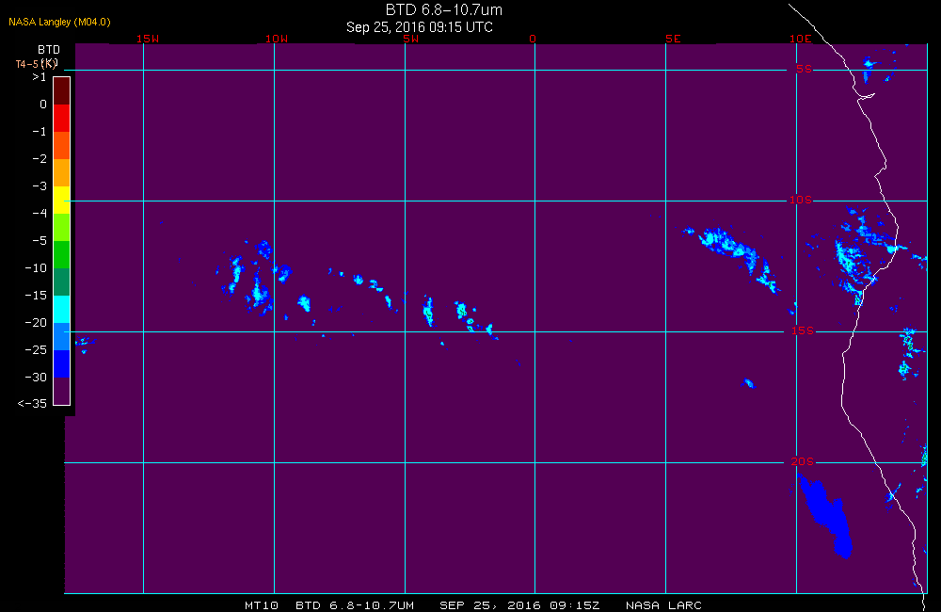Screen dimensions: 941x612
Task: Click the teal -10 K color swatch
Action: coord(62,282)
